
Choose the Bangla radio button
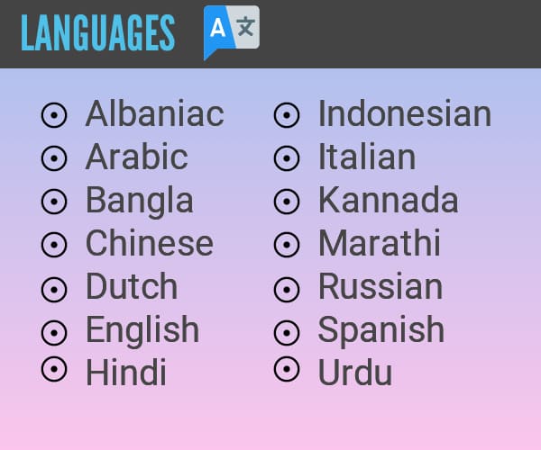pyautogui.click(x=54, y=202)
